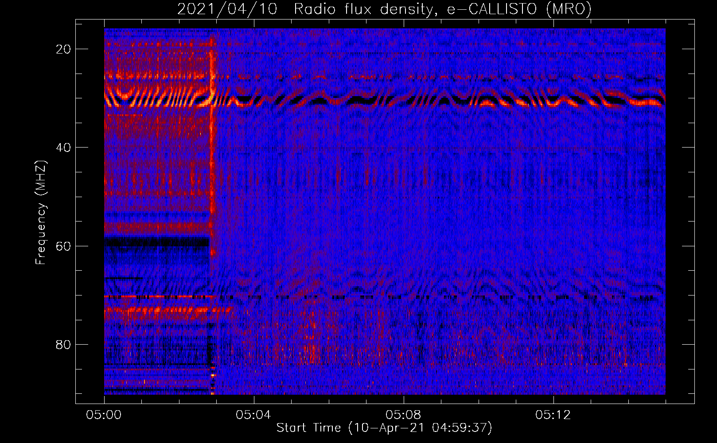Click the time tick label "05:00"
This screenshot has width=717, height=443.
tap(104, 415)
